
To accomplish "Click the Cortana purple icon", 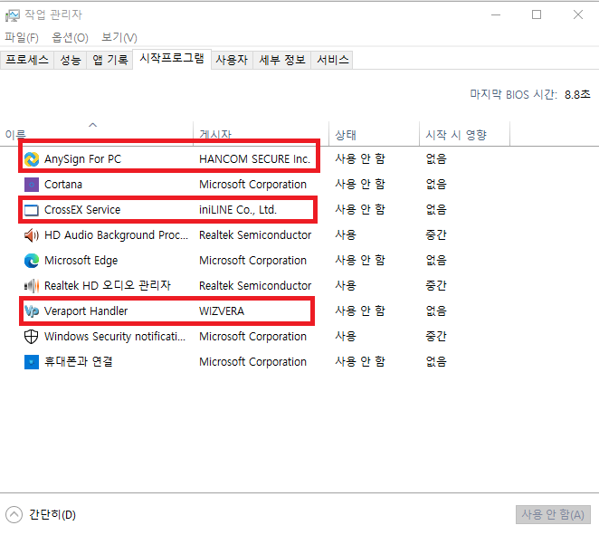I will pyautogui.click(x=32, y=185).
